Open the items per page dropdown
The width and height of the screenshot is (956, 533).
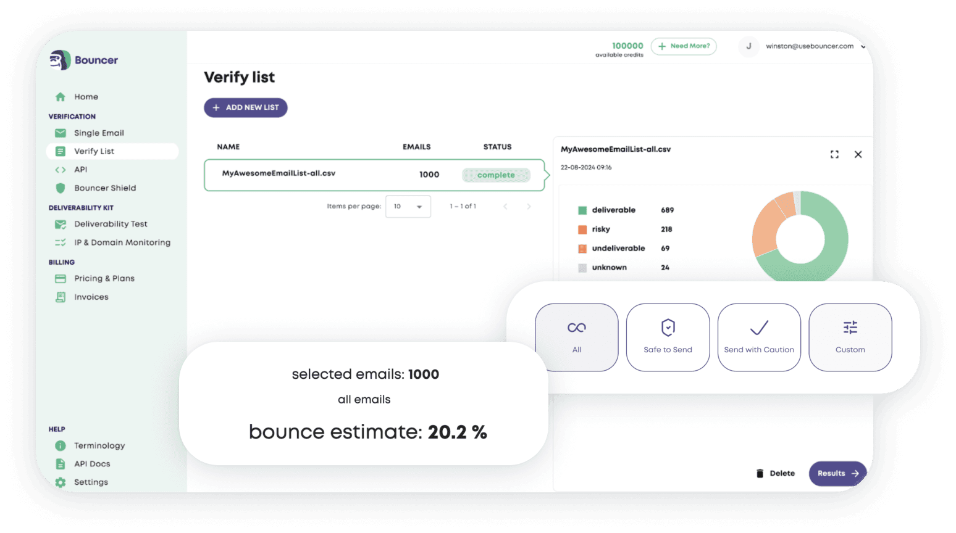point(408,207)
